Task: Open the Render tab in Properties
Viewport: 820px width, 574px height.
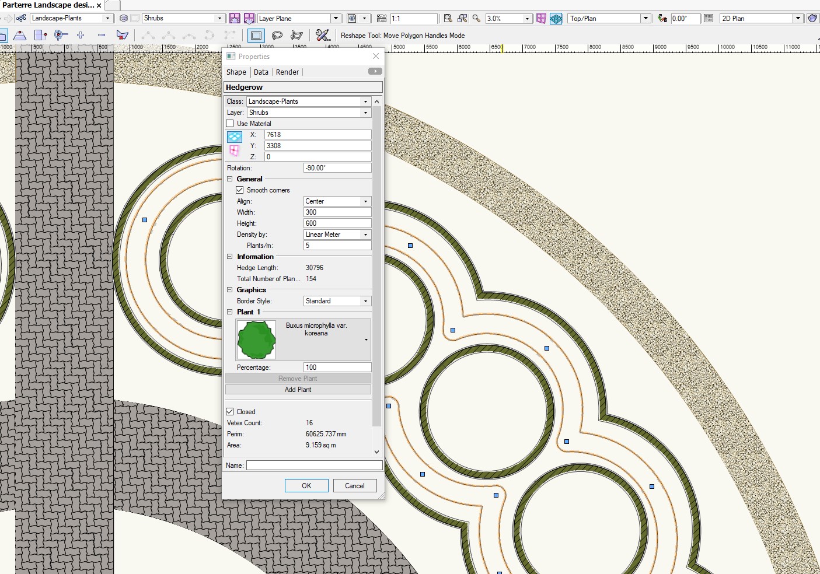Action: [287, 72]
